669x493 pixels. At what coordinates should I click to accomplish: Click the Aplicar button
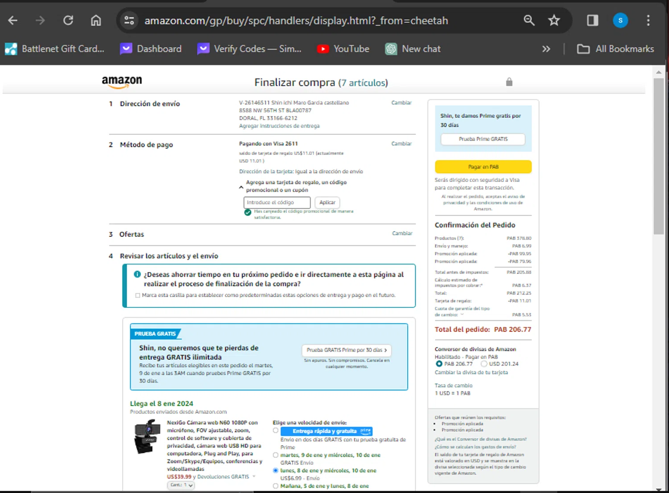click(327, 203)
